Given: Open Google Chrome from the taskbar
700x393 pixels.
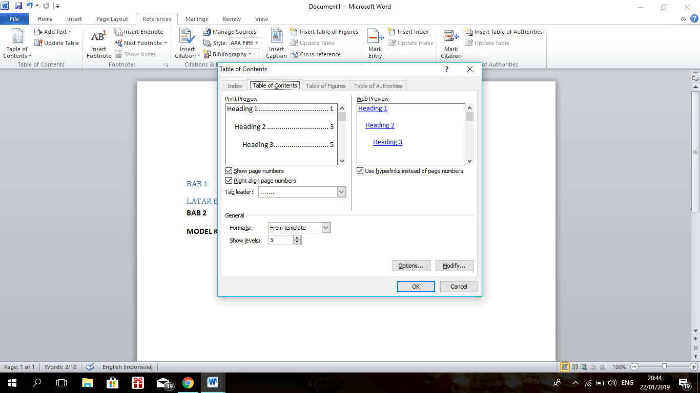Looking at the screenshot, I should (x=188, y=383).
